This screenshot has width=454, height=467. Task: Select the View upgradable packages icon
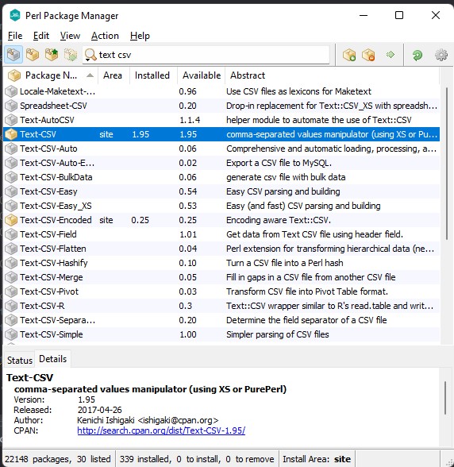coord(52,55)
